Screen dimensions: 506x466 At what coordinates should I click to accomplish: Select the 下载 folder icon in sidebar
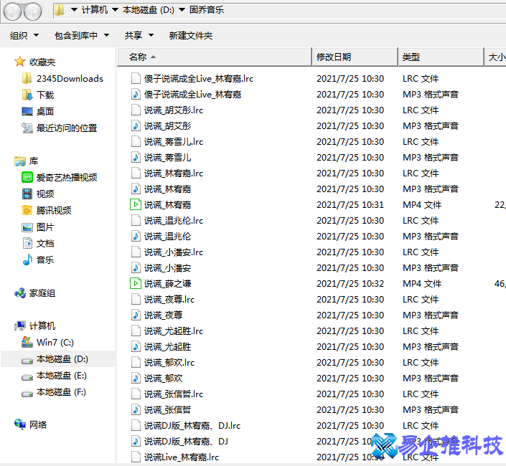point(27,95)
